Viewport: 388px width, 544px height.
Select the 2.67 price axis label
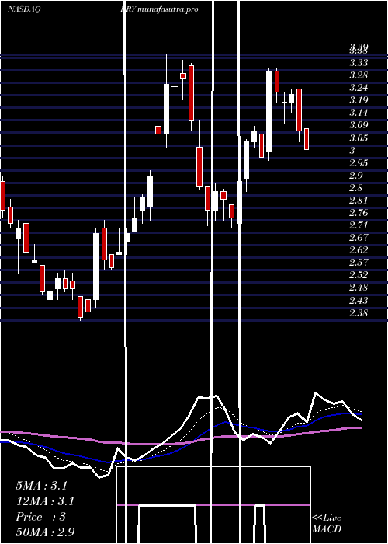click(x=359, y=238)
